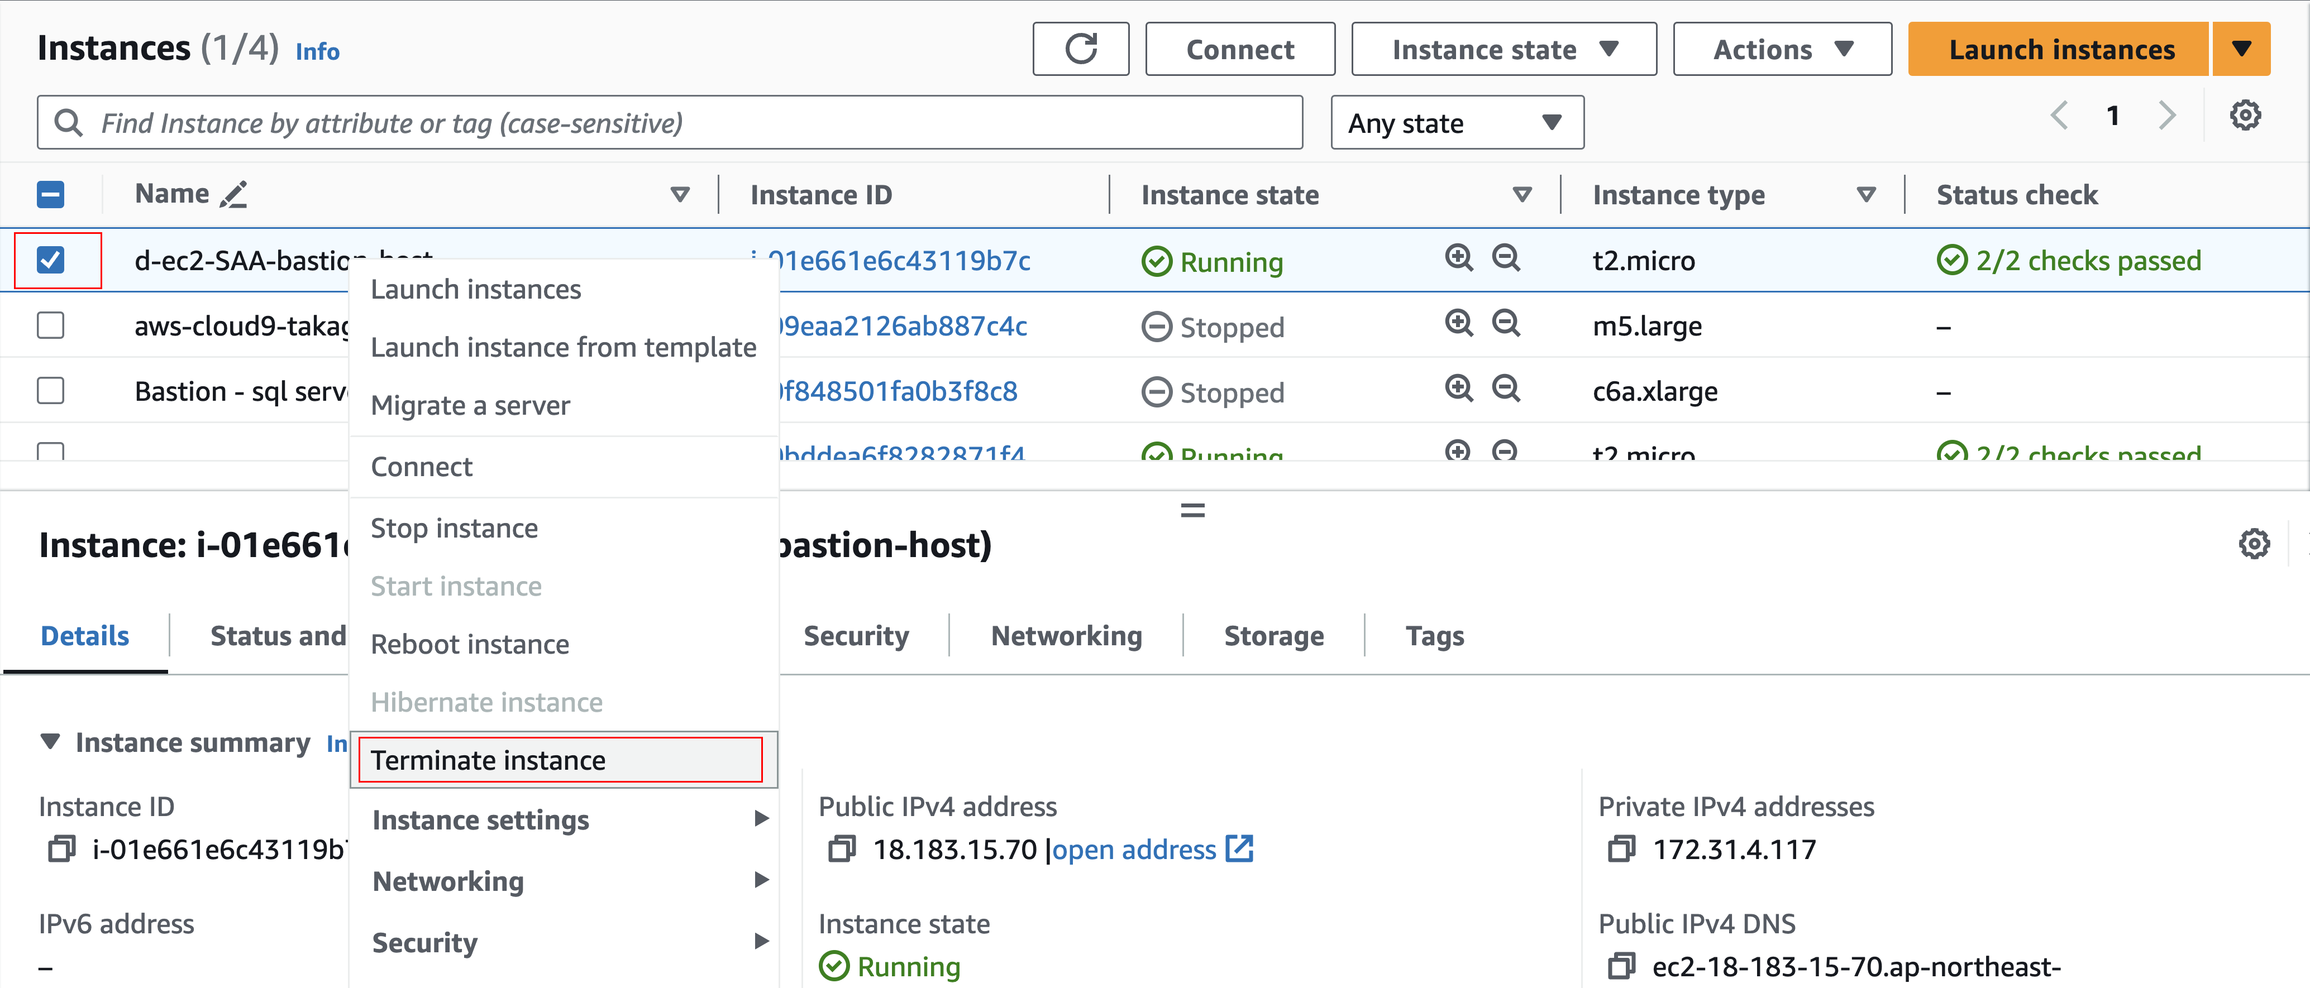Click zoom-out icon on m5.large row
The height and width of the screenshot is (988, 2310).
[1505, 324]
